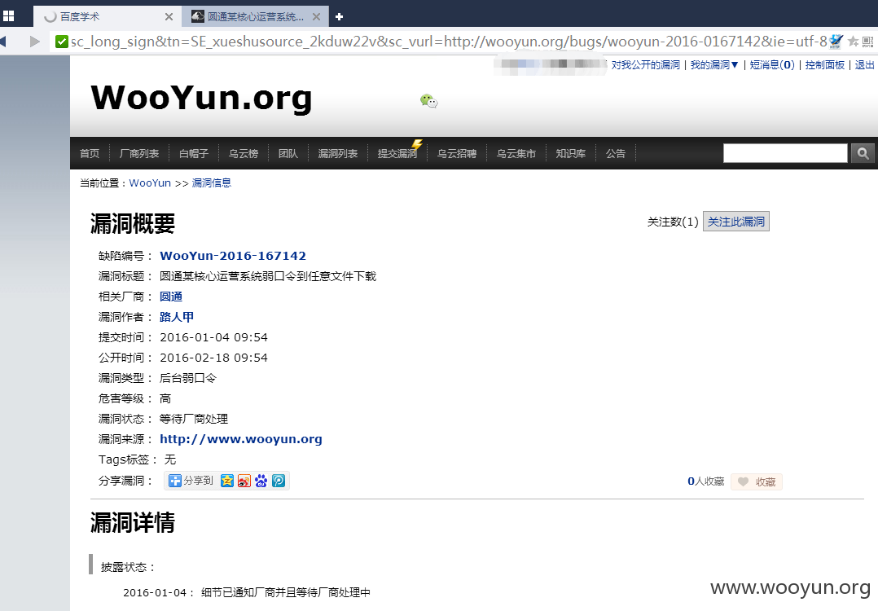
Task: Open the 控制面板 link
Action: click(x=825, y=65)
